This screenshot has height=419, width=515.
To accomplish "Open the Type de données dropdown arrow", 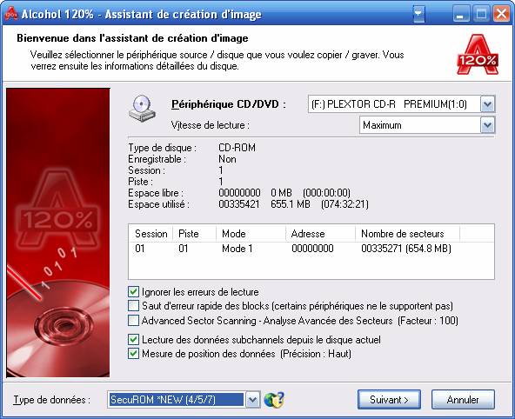I will click(252, 400).
